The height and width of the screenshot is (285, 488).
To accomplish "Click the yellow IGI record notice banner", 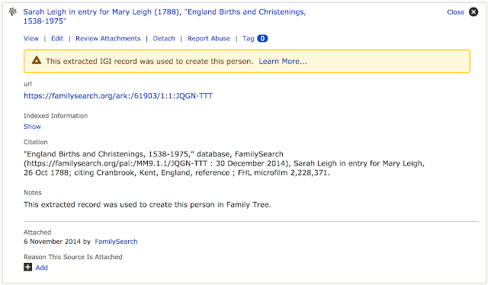I will coord(247,61).
